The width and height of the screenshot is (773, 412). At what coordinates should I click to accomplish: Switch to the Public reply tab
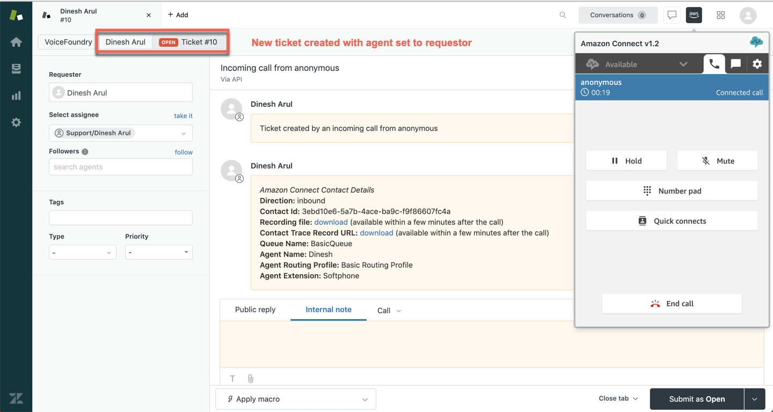255,310
